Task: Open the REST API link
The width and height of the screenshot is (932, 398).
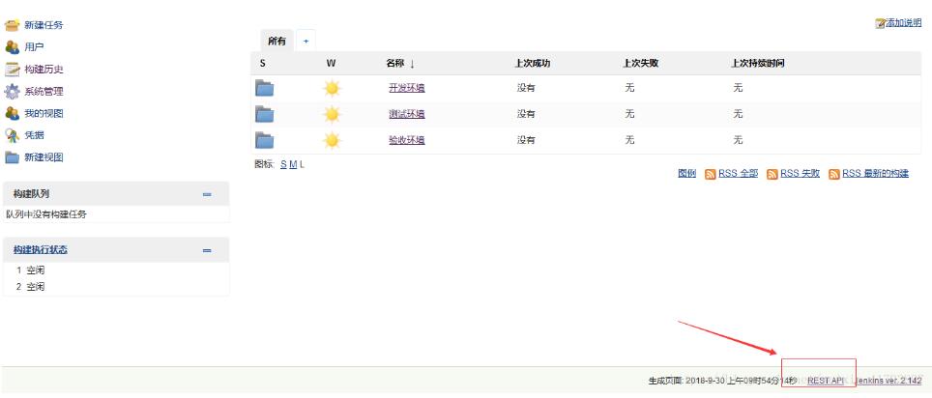Action: tap(826, 382)
